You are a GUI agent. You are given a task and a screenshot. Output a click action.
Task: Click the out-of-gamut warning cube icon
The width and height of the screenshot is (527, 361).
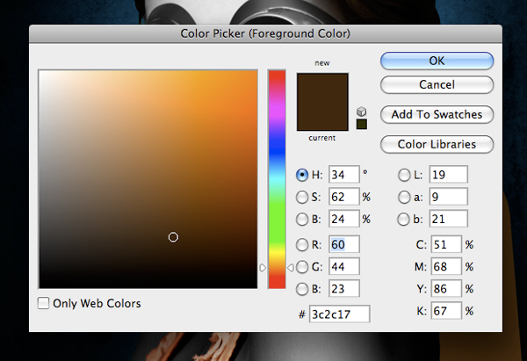click(361, 112)
